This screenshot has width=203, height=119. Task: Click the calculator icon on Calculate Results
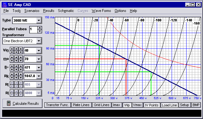tap(9, 104)
